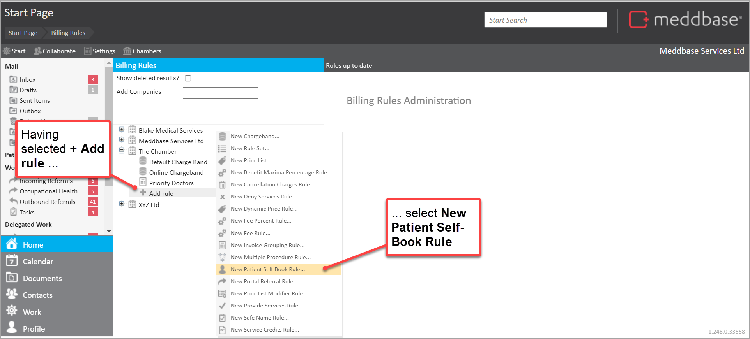Click the Inbox mail icon
750x339 pixels.
[13, 79]
